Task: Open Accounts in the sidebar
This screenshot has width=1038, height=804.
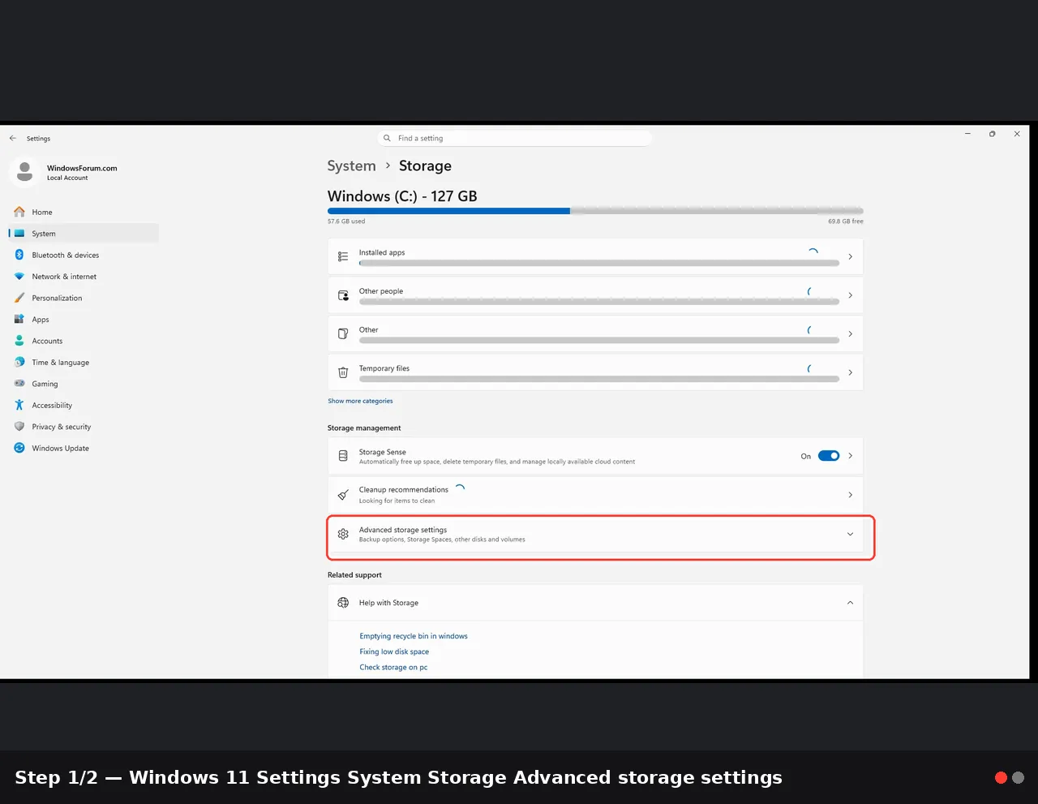Action: (x=84, y=341)
